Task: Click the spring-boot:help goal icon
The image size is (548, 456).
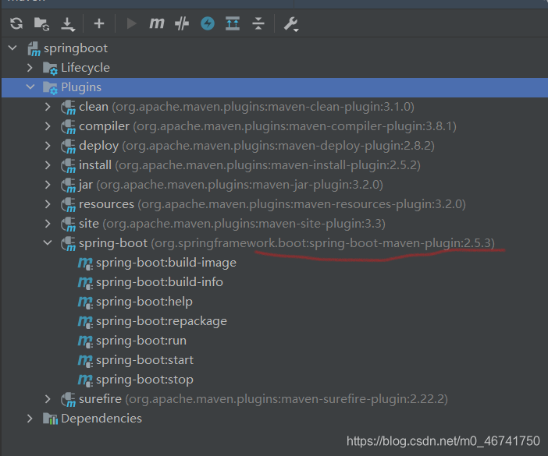Action: click(x=85, y=302)
